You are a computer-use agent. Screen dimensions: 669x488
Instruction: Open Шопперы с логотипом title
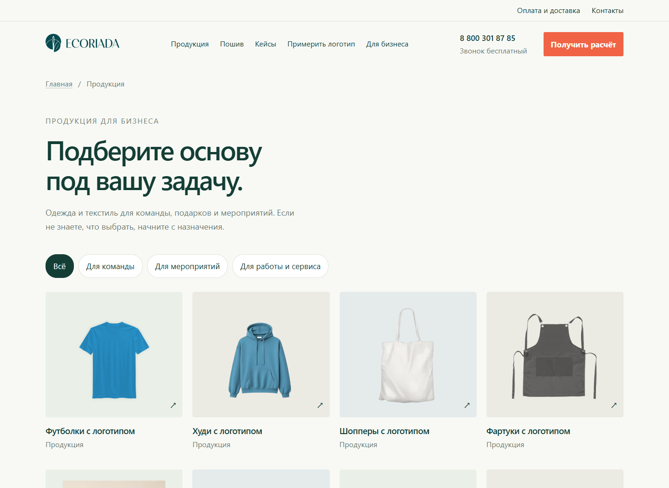pos(384,431)
